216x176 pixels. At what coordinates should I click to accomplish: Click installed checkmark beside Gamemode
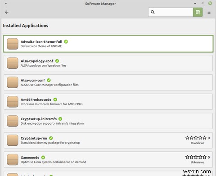click(x=43, y=158)
